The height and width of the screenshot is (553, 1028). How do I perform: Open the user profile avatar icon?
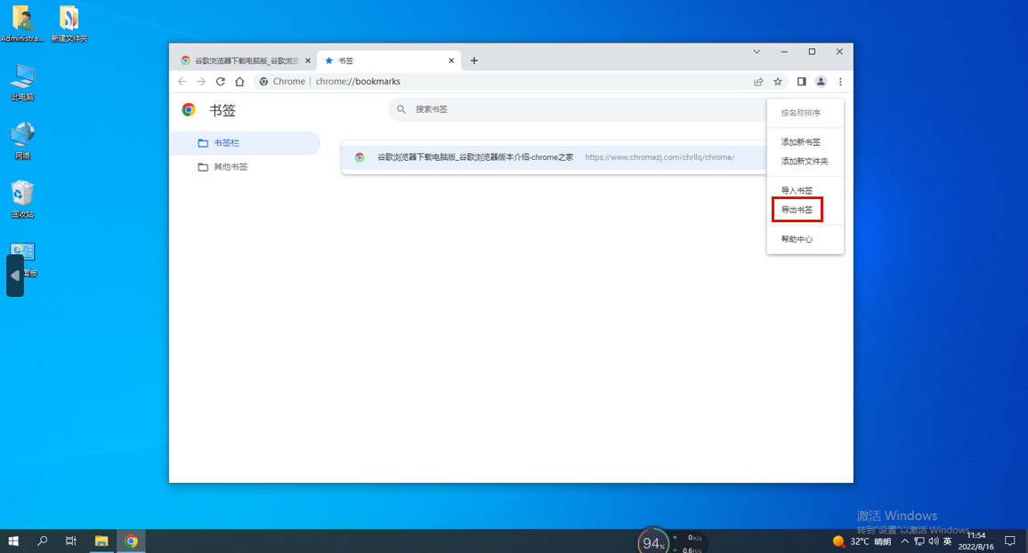[821, 82]
